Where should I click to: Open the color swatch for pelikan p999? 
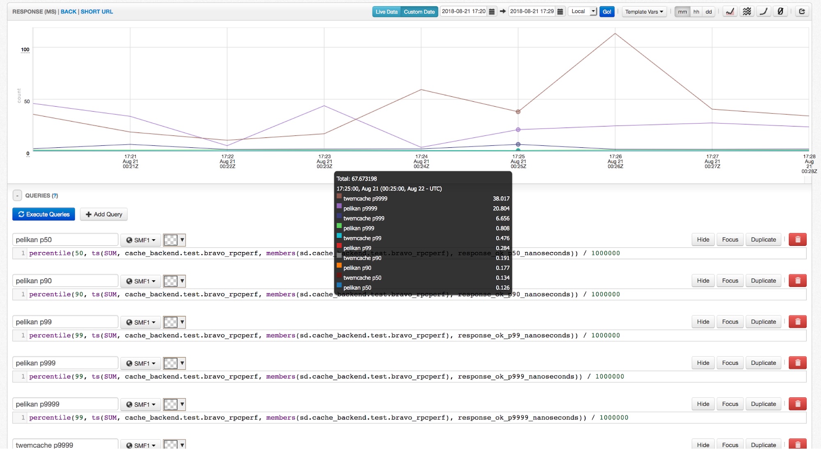174,363
